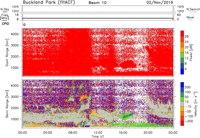Image resolution: width=200 pixels, height=138 pixels.
Task: Click the "4" power colorbar label
Action: (x=185, y=69)
